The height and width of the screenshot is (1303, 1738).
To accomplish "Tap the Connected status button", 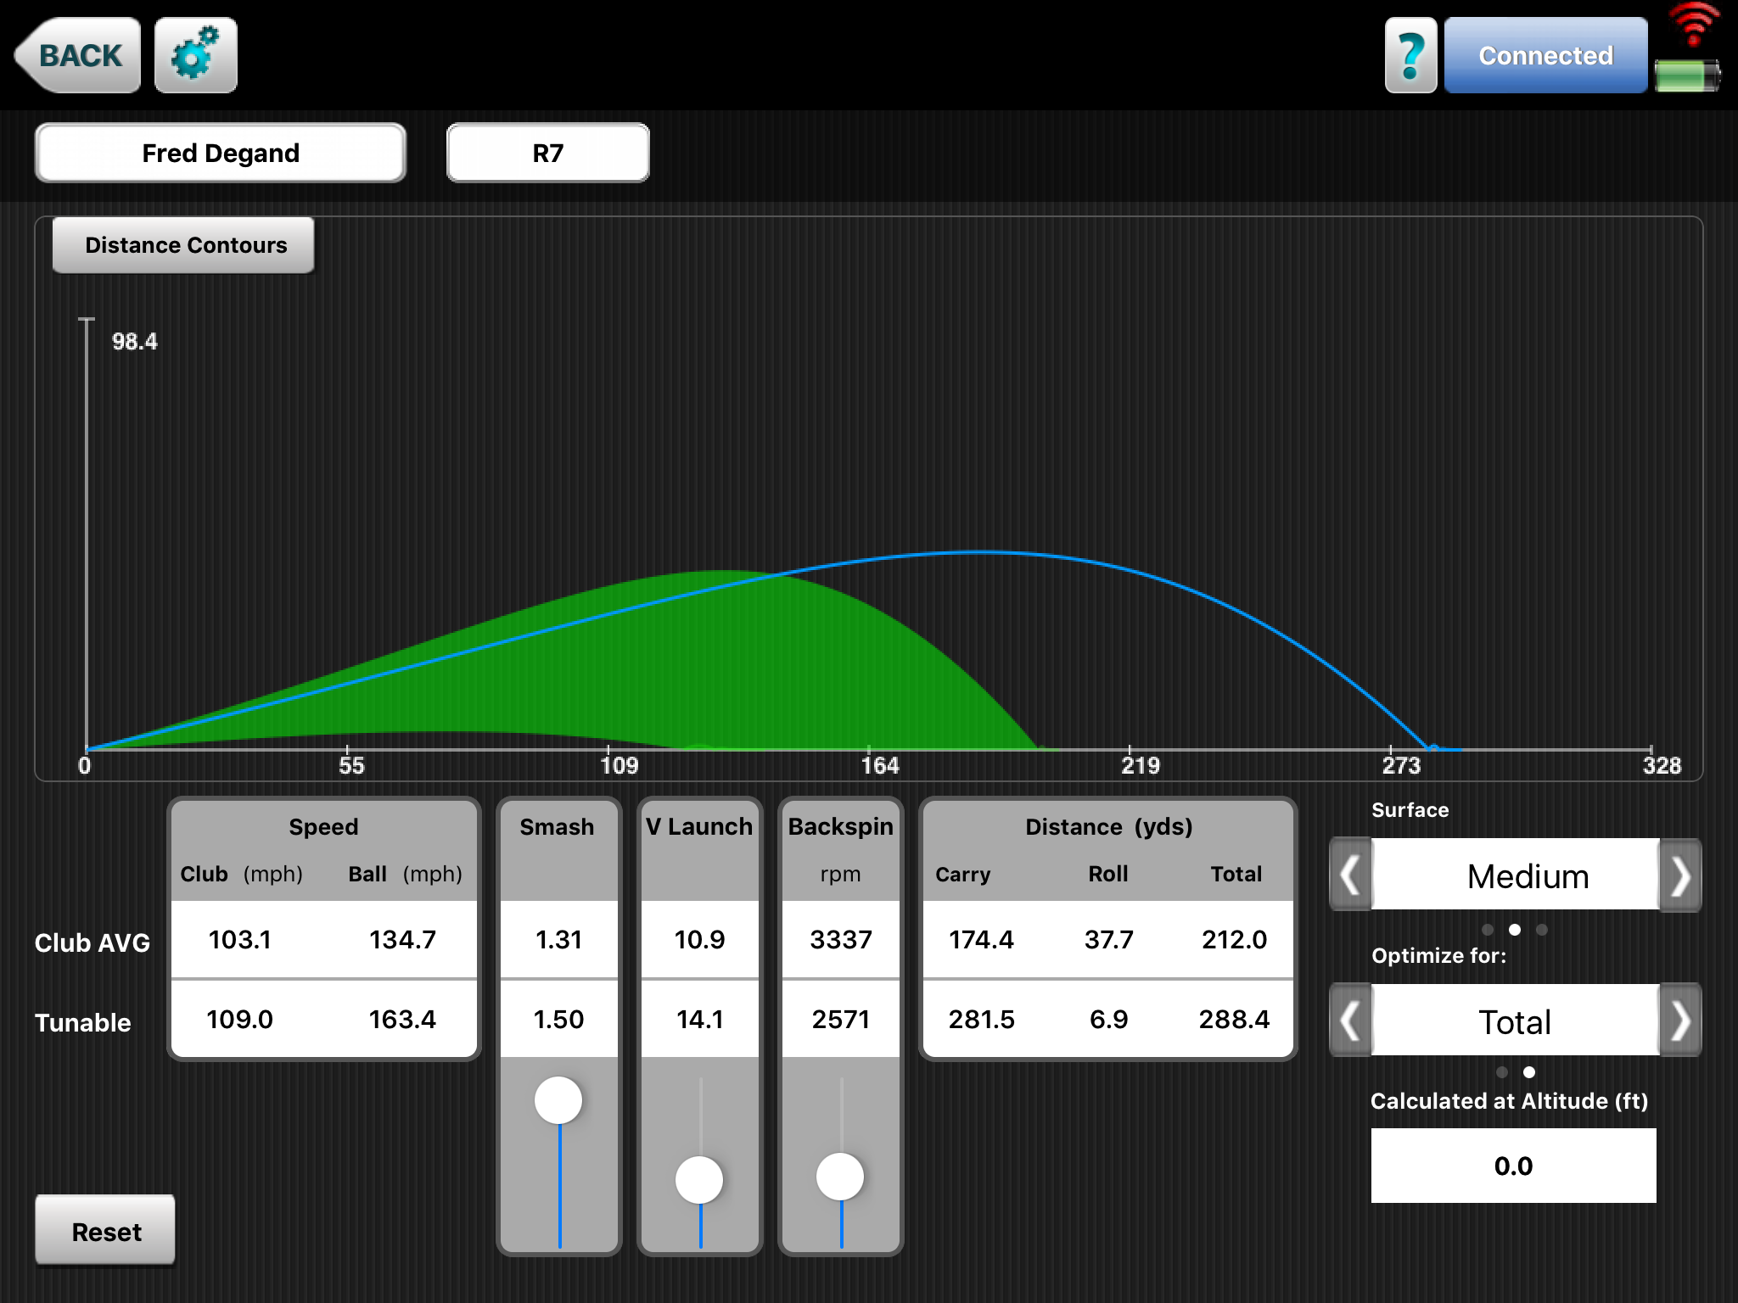I will point(1545,56).
